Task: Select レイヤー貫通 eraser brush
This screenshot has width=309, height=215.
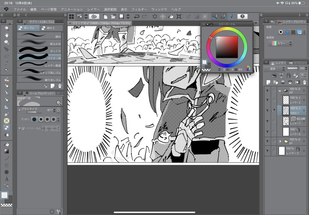Action: point(39,64)
